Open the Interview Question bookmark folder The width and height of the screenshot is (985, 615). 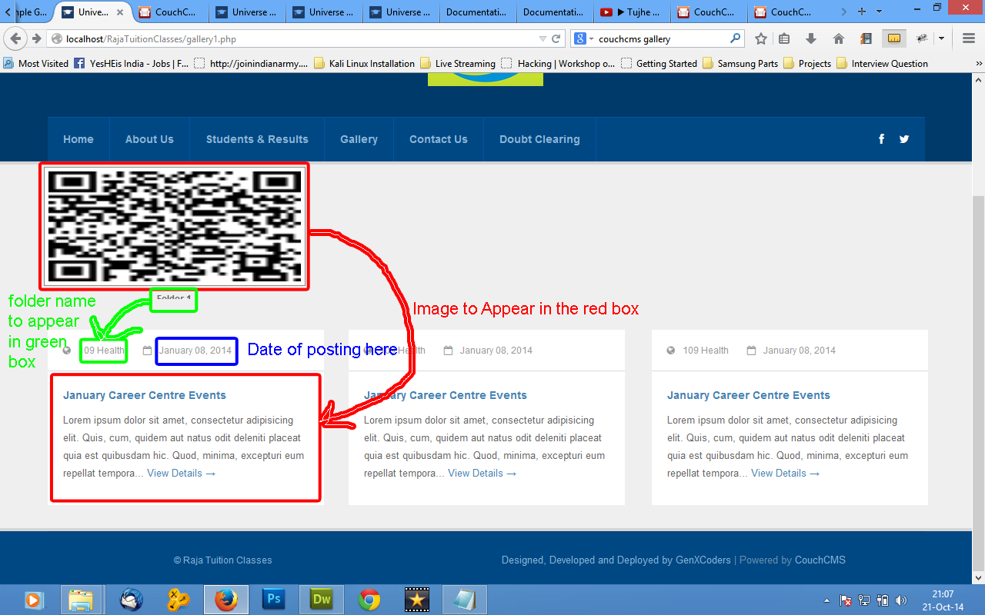click(882, 64)
